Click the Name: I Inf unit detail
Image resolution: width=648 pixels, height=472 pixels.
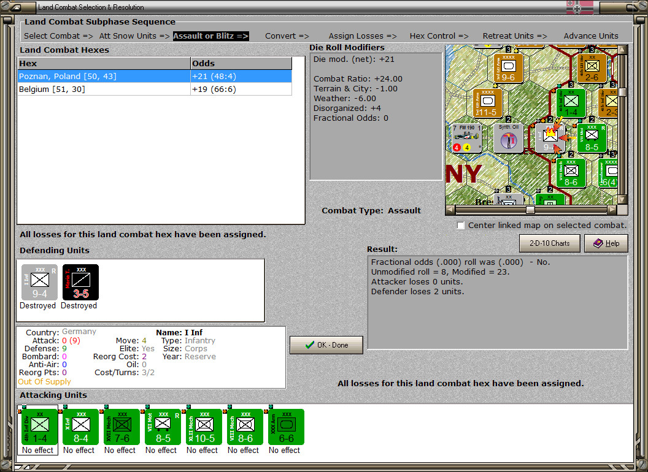[x=179, y=333]
